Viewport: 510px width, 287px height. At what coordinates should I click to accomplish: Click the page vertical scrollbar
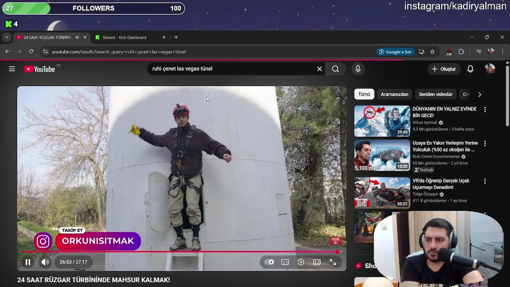[507, 96]
